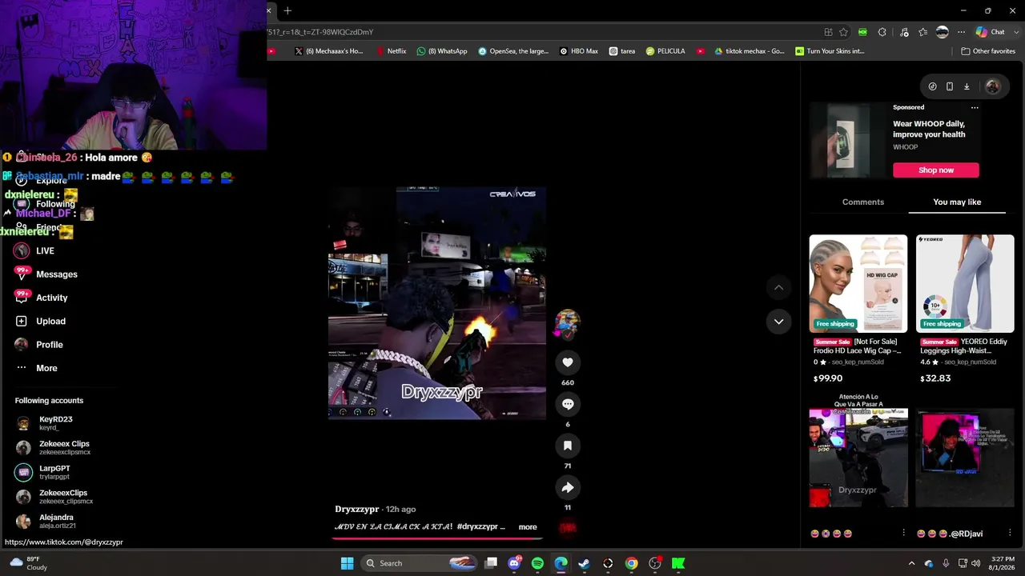Open a new browser tab
This screenshot has width=1025, height=576.
pyautogui.click(x=287, y=10)
